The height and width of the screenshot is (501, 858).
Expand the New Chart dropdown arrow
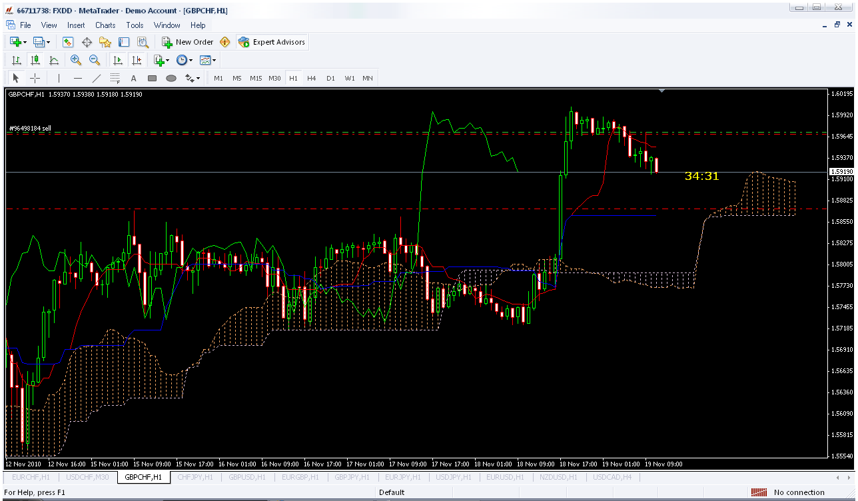pos(25,42)
